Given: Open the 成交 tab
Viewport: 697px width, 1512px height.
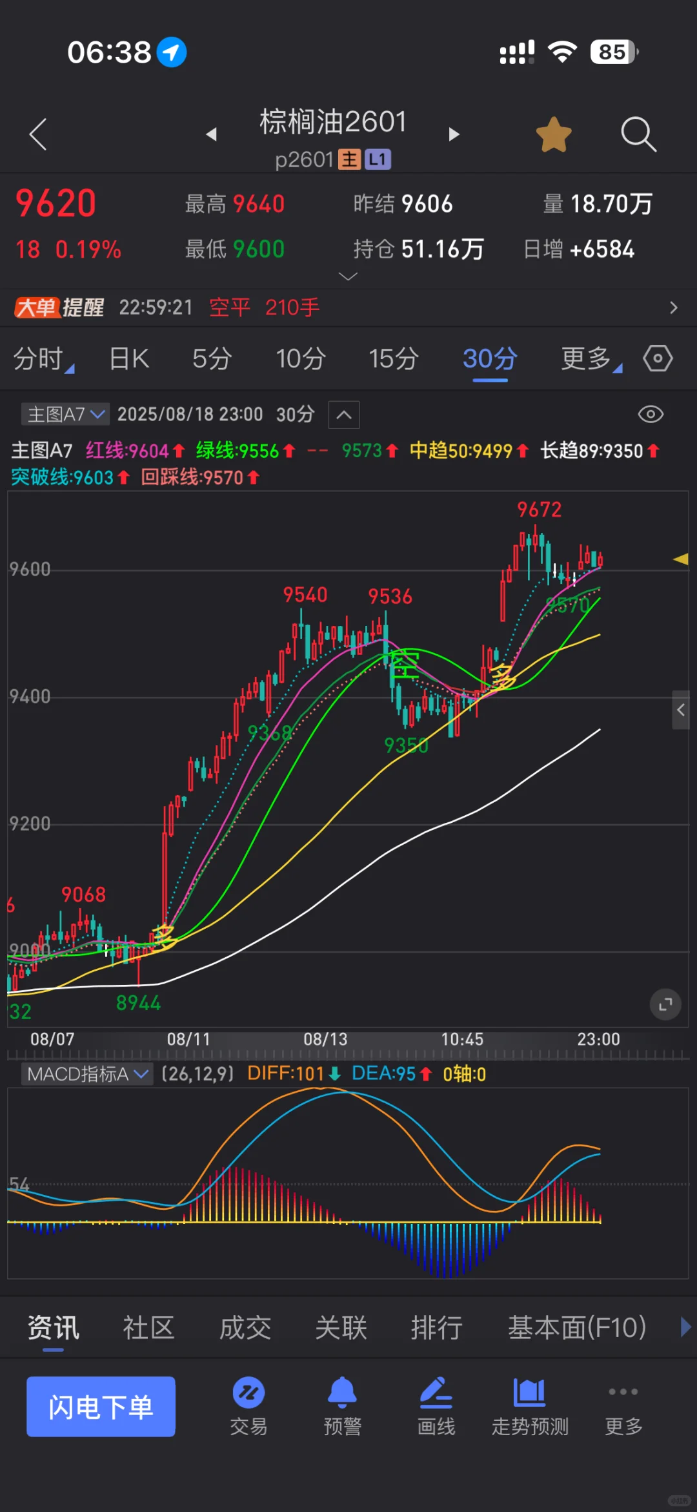Looking at the screenshot, I should (245, 1328).
